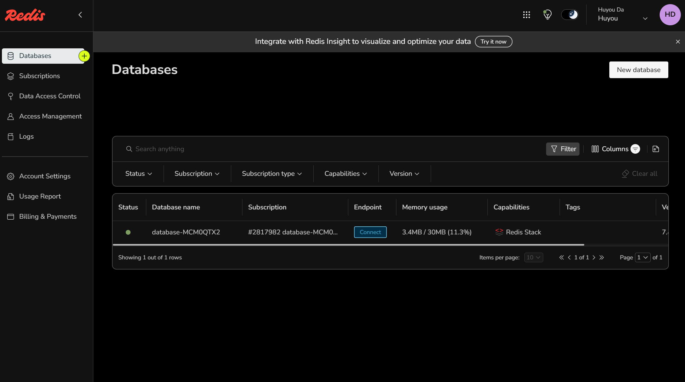
Task: Click the yellow plus icon beside Databases
Action: [84, 56]
